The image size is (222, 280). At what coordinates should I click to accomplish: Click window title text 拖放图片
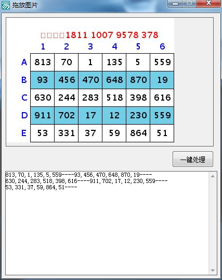pyautogui.click(x=25, y=5)
